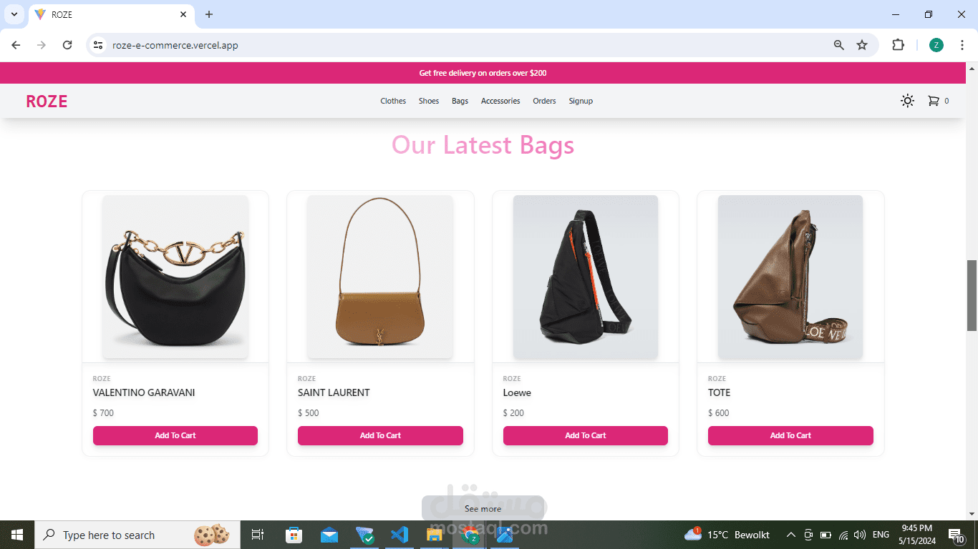Go to Signup
Screen dimensions: 978x549
point(581,101)
